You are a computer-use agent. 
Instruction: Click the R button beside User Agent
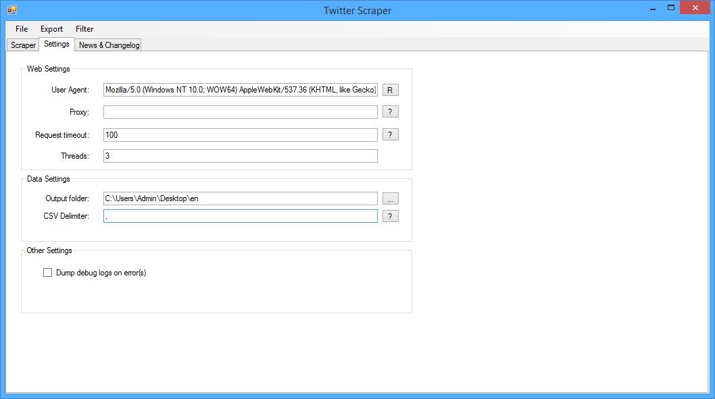390,90
